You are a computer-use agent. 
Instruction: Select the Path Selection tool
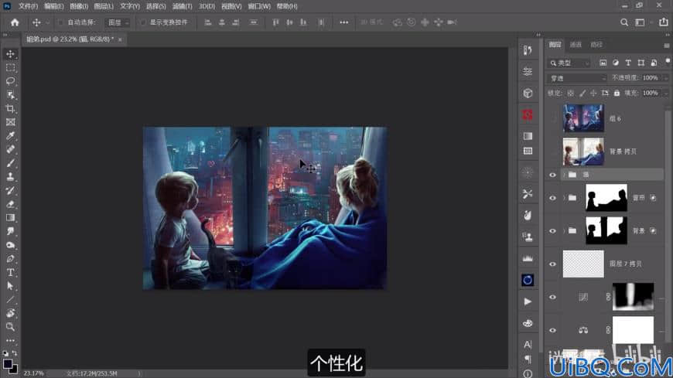(x=10, y=286)
